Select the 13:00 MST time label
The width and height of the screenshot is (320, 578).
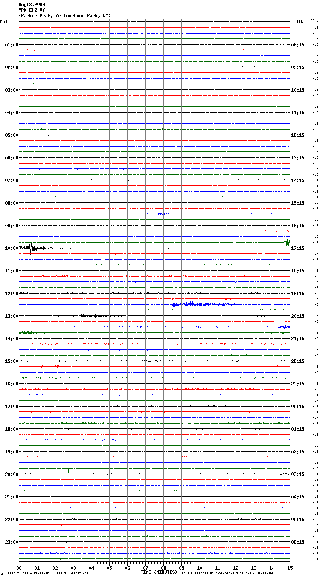(x=12, y=316)
